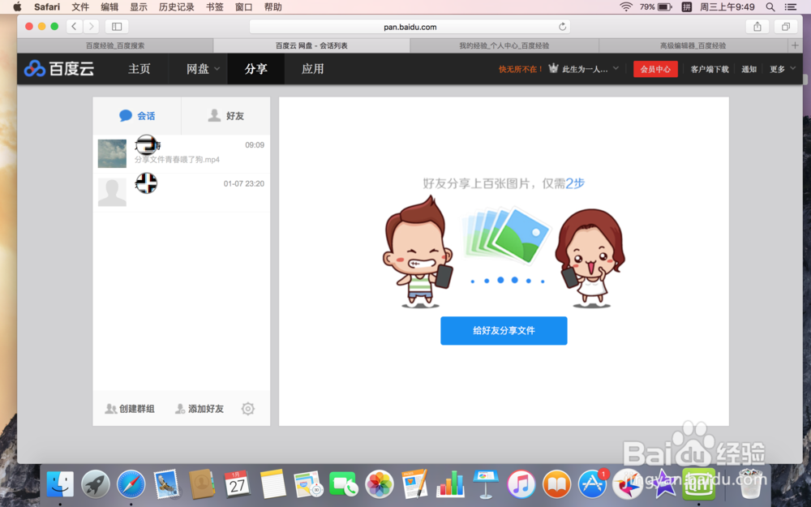Click the 添加好友 add friend icon
The width and height of the screenshot is (811, 507).
(x=180, y=408)
